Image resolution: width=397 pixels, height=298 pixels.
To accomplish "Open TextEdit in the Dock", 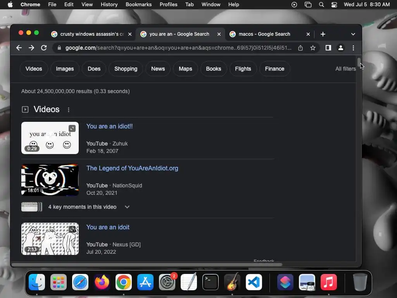I will [x=189, y=282].
